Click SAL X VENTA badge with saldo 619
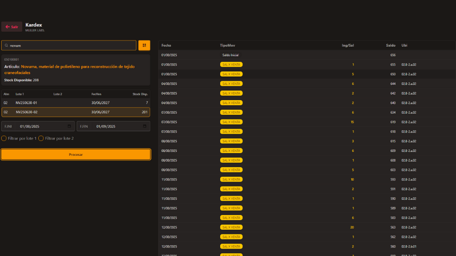The height and width of the screenshot is (256, 456). (x=231, y=122)
